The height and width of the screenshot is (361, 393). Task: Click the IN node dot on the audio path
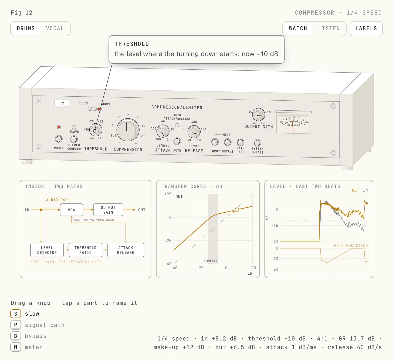tap(41, 210)
